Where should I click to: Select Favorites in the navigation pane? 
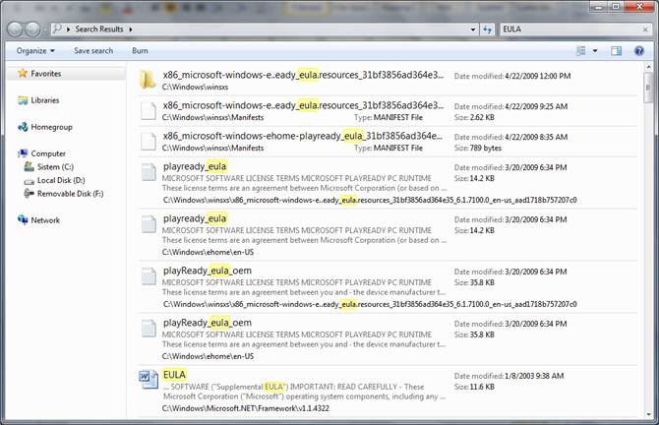coord(46,74)
